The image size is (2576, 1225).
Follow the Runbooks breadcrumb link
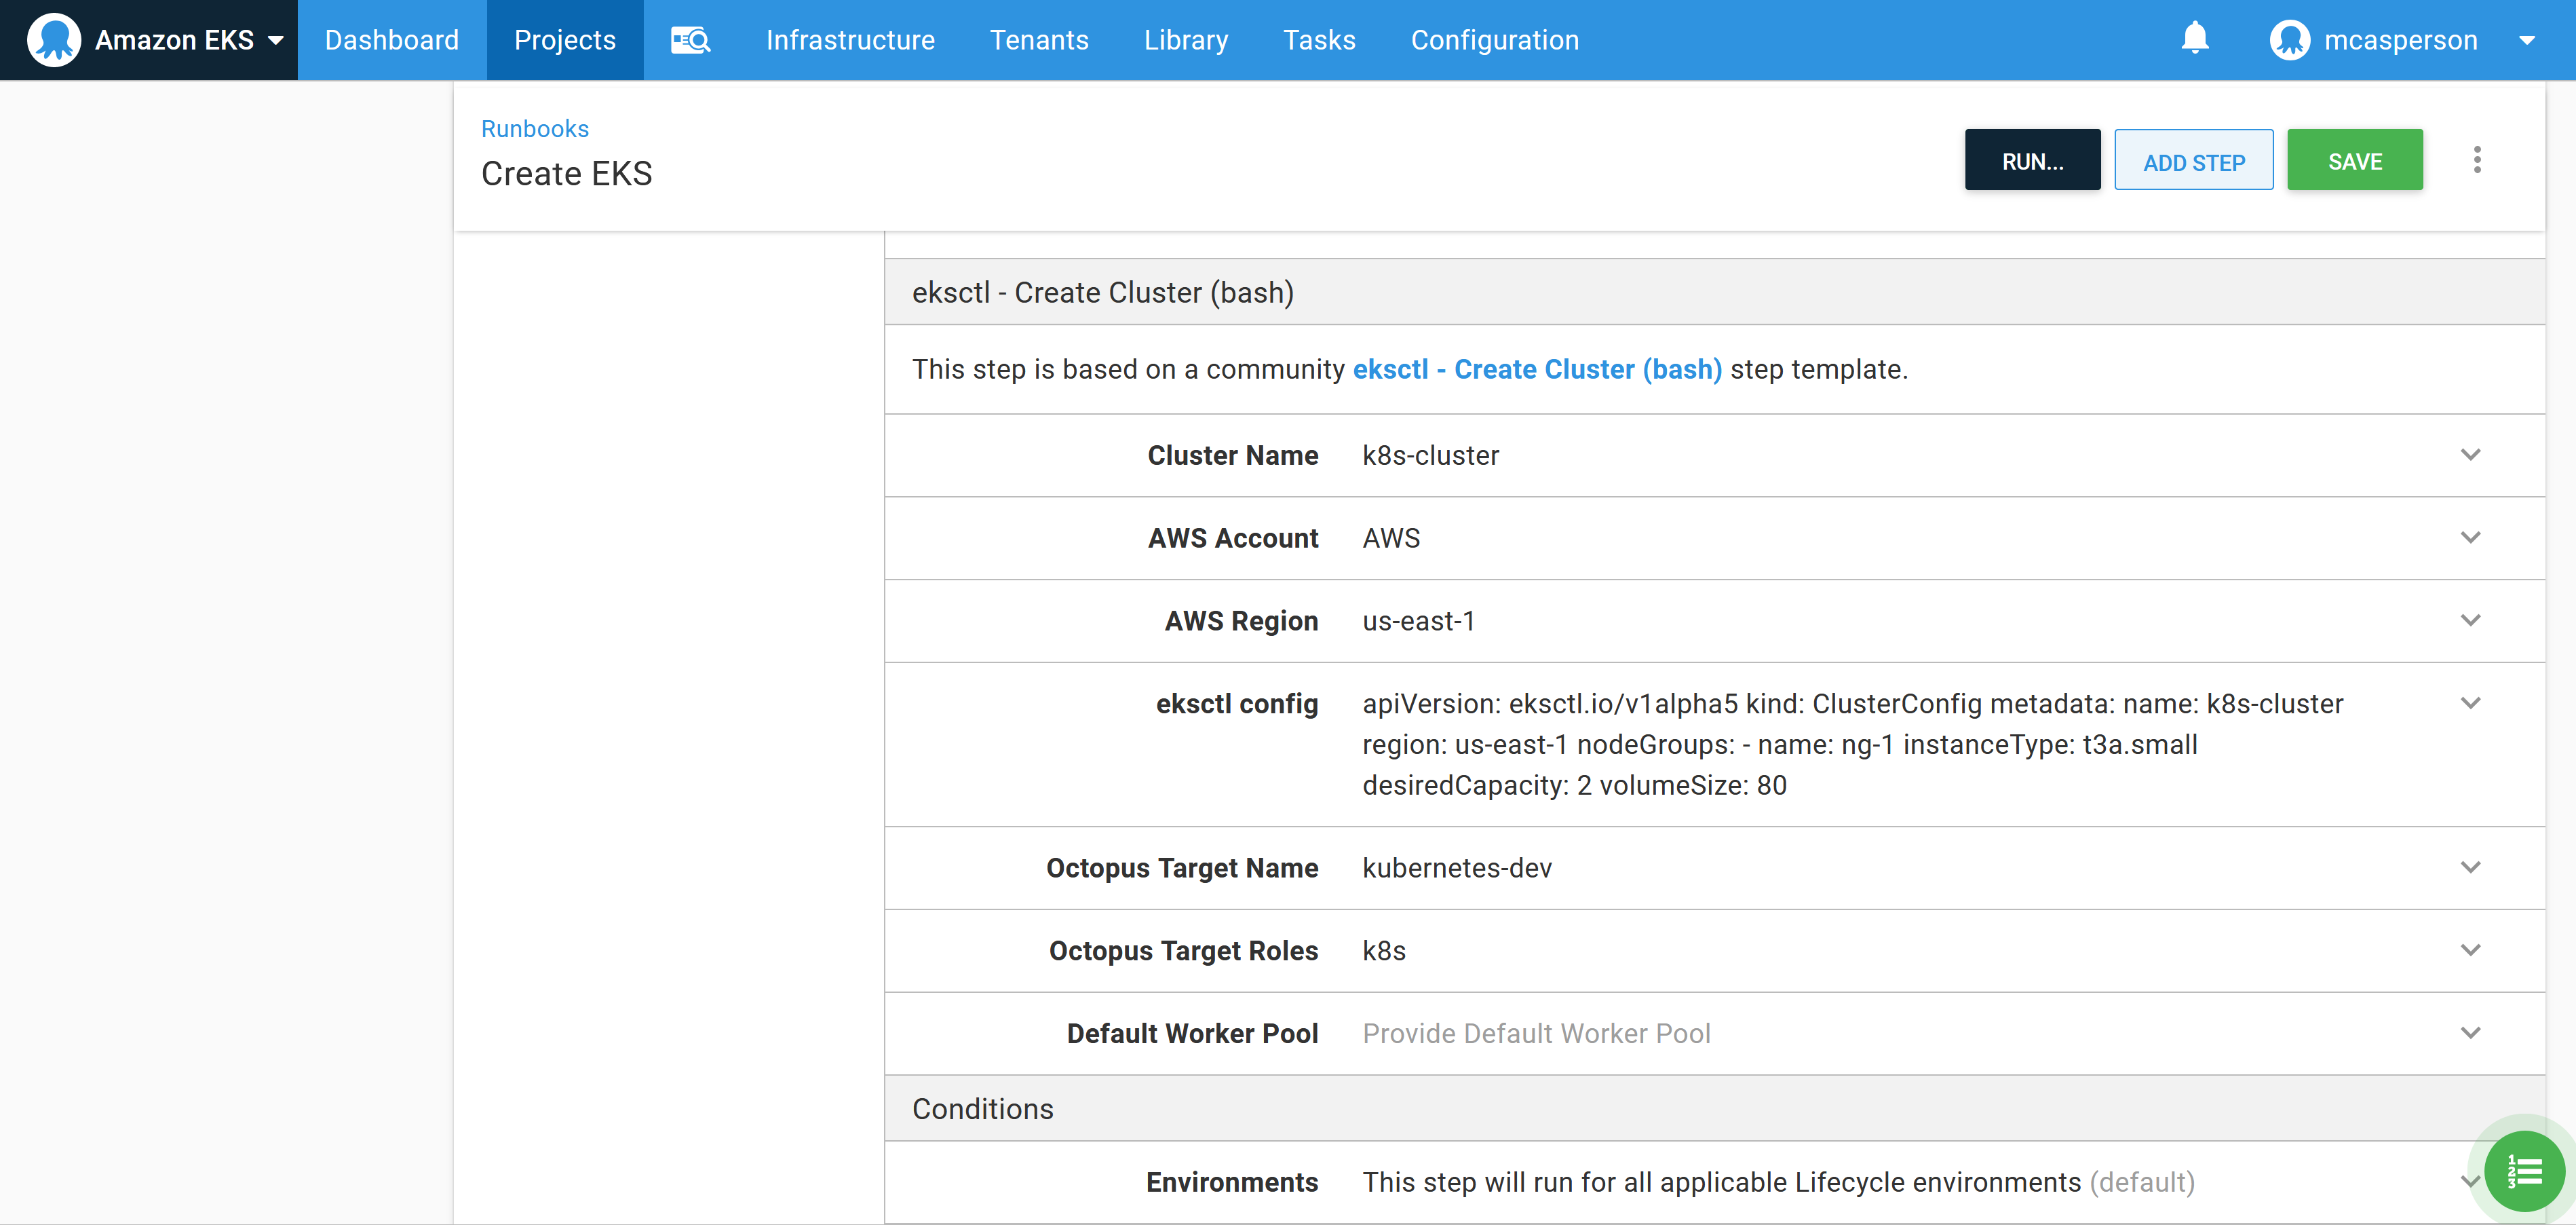534,129
